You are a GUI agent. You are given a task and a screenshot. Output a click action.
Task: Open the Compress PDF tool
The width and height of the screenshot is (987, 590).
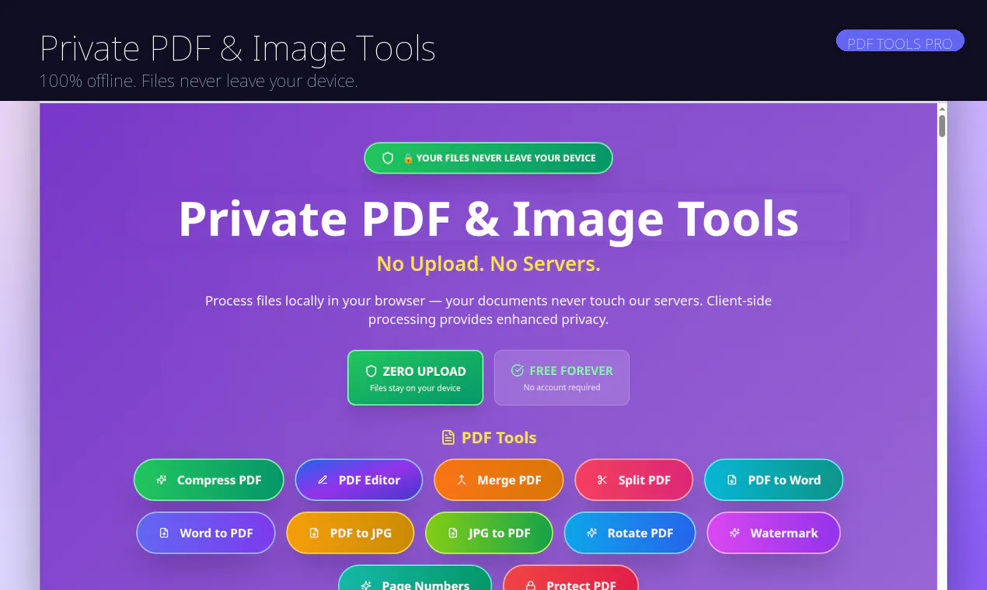pyautogui.click(x=209, y=480)
